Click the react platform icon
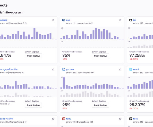 tap(131, 69)
